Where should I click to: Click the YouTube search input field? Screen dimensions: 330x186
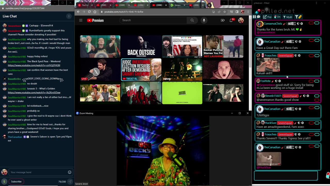153,20
